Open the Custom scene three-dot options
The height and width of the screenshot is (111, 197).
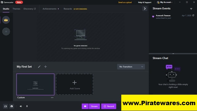click(52, 97)
